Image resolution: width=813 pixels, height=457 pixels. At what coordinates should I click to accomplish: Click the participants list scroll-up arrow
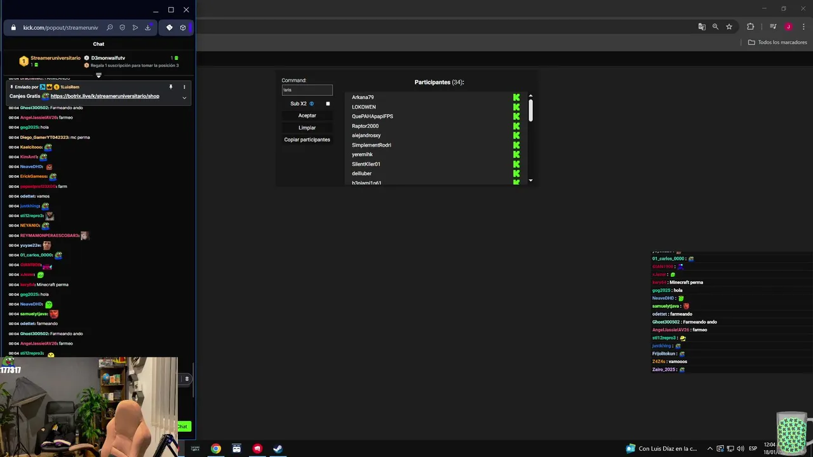[530, 96]
